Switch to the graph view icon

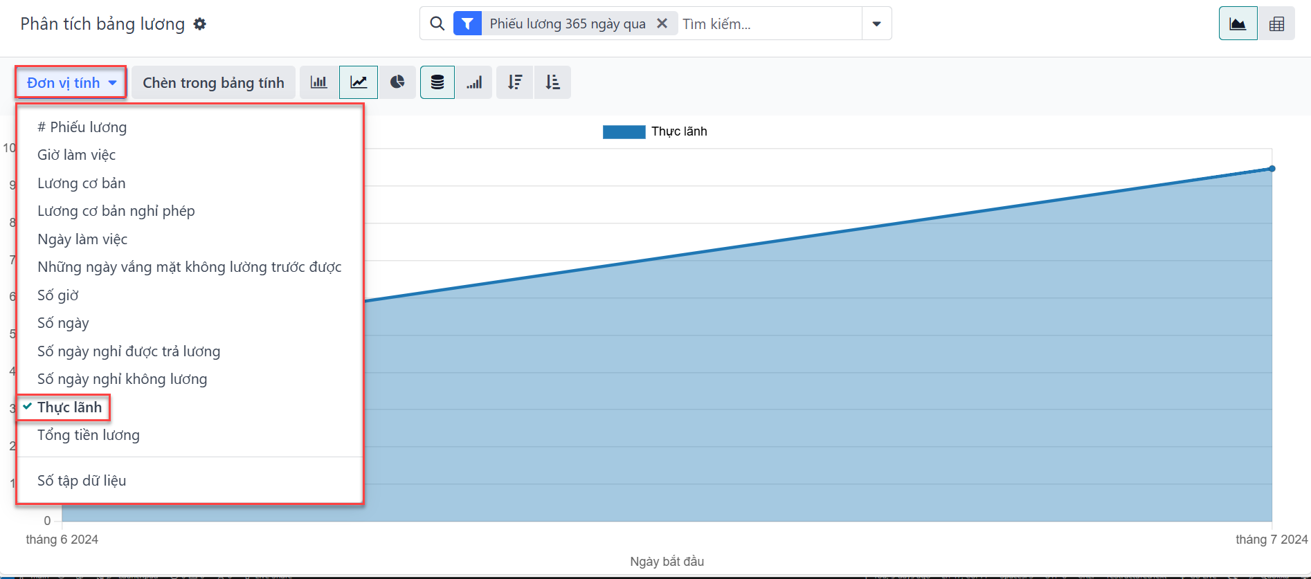point(1238,24)
